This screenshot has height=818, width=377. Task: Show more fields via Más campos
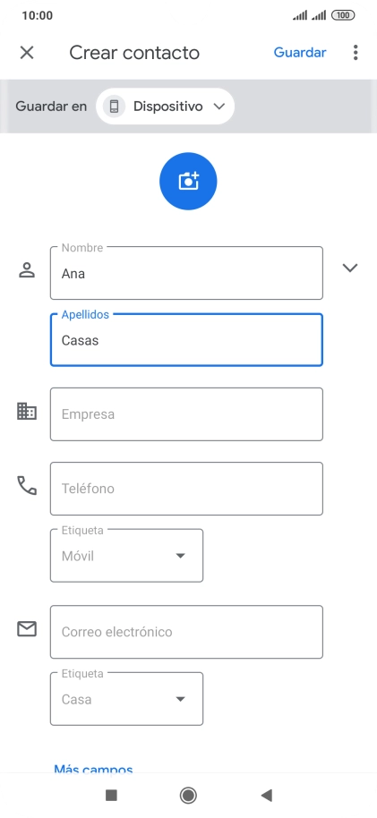[93, 769]
